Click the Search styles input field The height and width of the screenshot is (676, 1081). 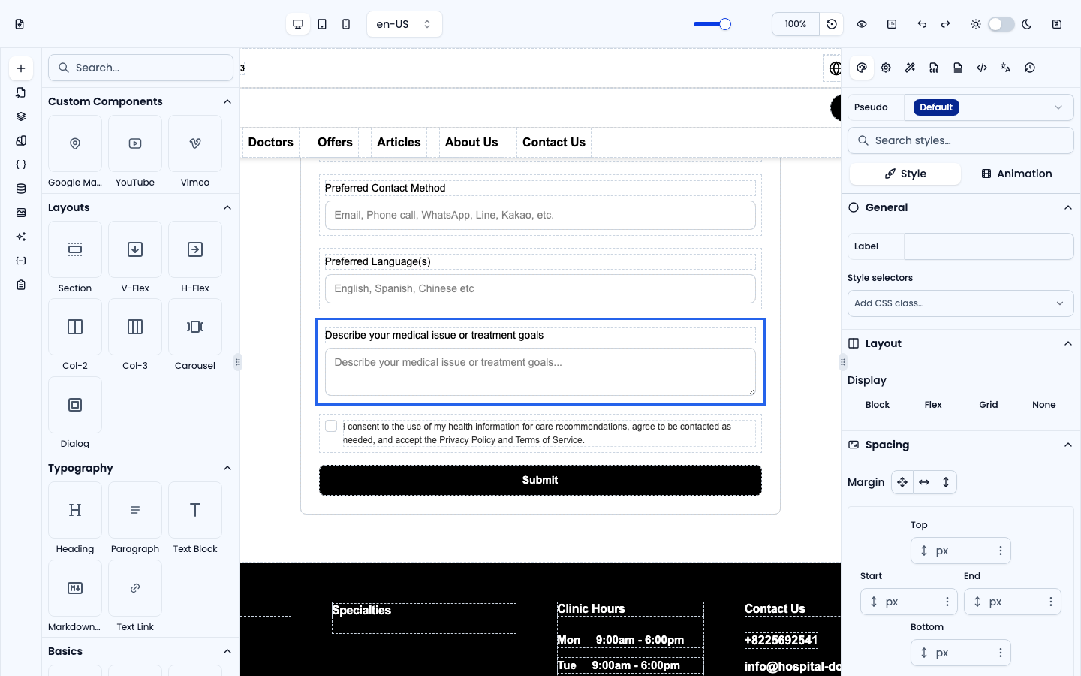(961, 140)
